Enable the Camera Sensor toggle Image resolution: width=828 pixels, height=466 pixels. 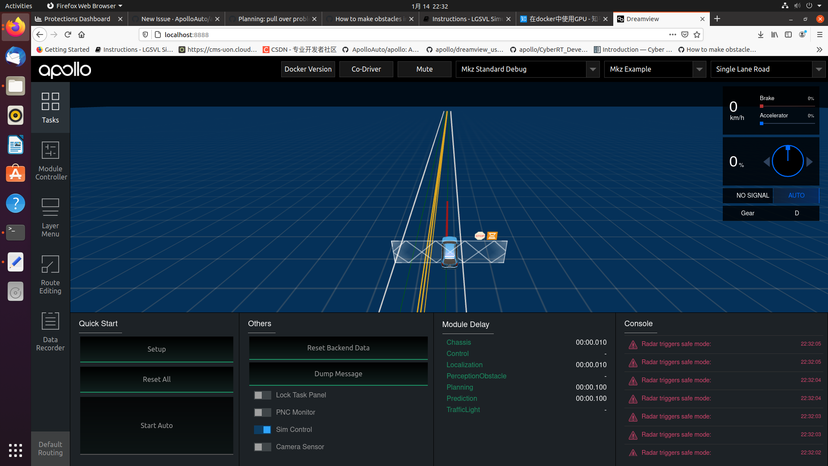262,447
